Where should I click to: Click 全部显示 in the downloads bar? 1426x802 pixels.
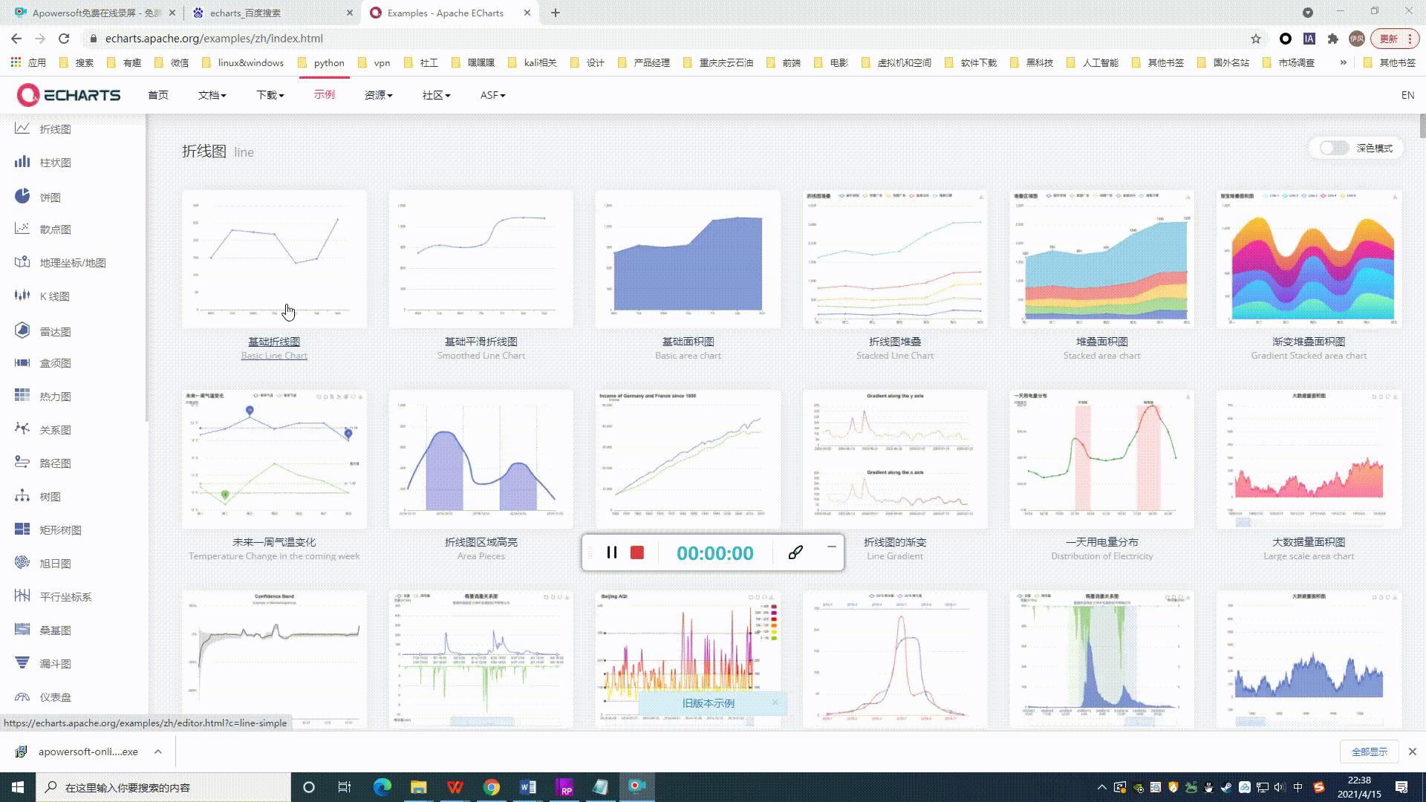[x=1369, y=752]
